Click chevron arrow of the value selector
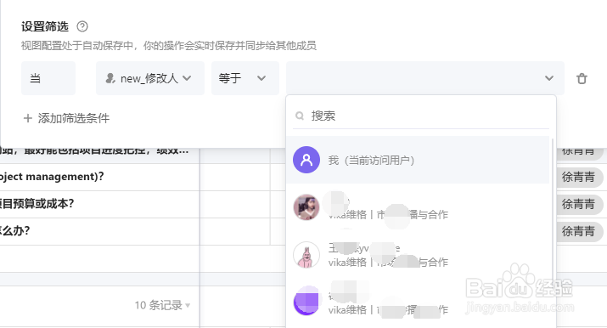 (x=549, y=78)
